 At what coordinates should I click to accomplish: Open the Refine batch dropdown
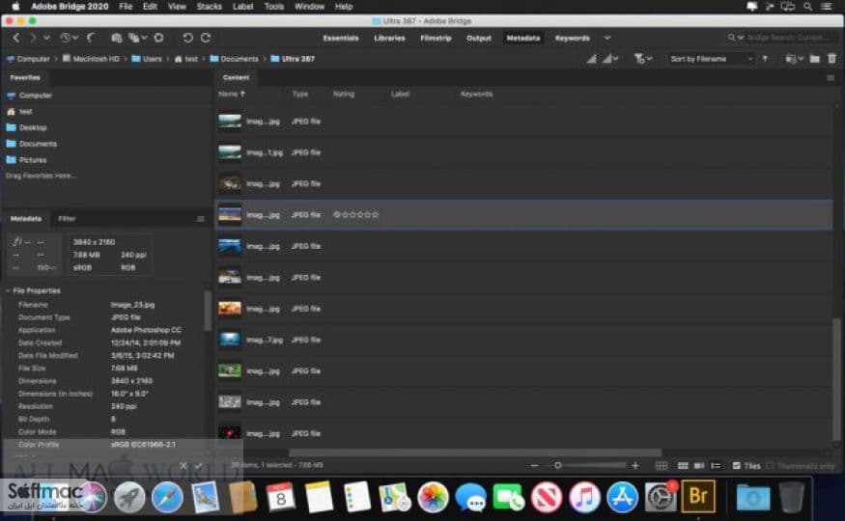point(137,38)
